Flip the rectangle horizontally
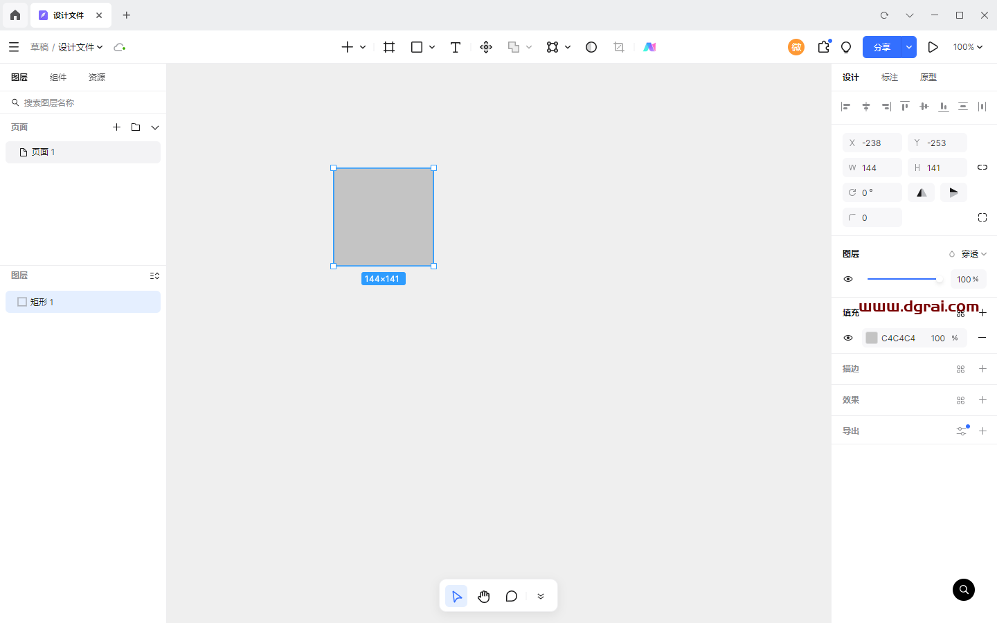This screenshot has width=997, height=623. (921, 192)
